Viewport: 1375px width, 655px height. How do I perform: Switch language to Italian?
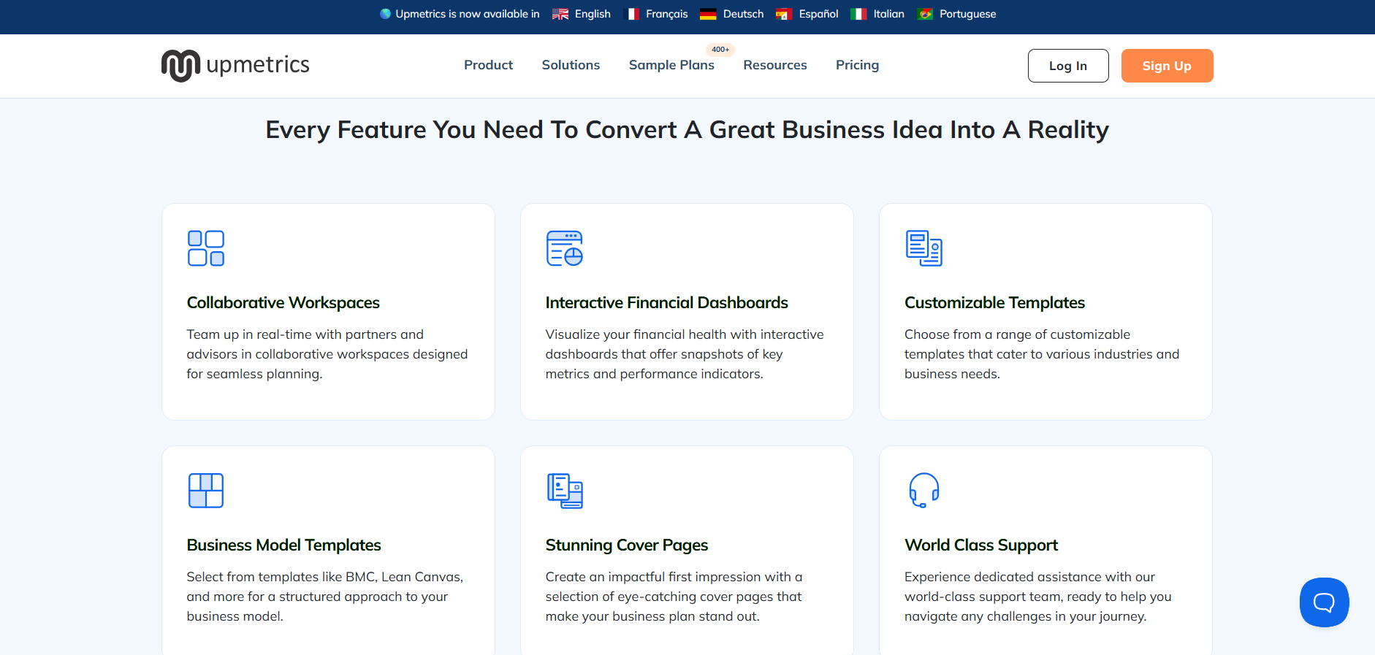click(x=888, y=14)
